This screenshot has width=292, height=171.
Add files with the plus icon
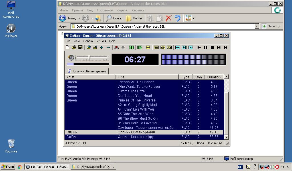[x=102, y=47]
